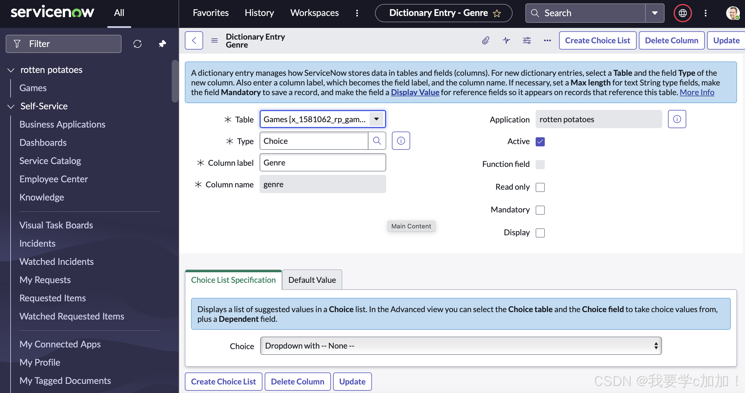Viewport: 745px width, 393px height.
Task: Open the activity stream icon
Action: click(506, 40)
